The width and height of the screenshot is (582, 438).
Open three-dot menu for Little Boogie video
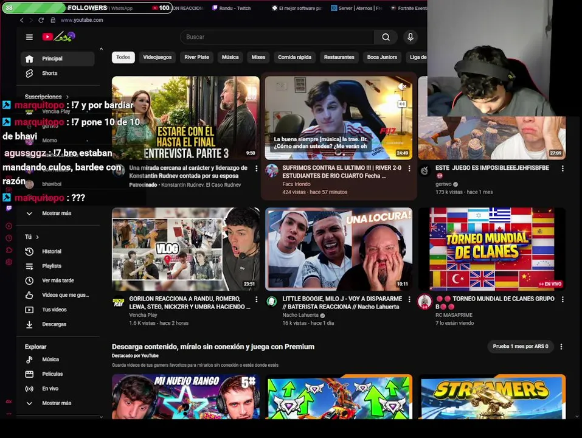click(x=409, y=299)
